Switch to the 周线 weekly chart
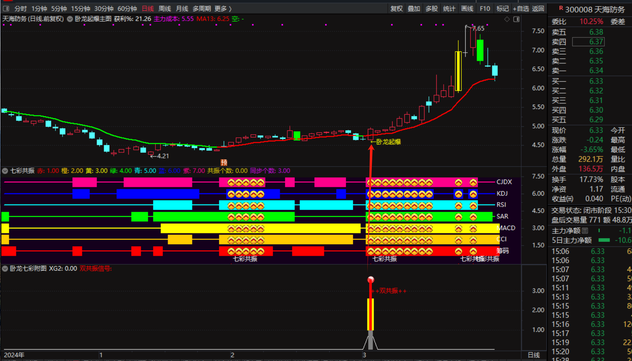Viewport: 632px width, 361px height. 164,9
